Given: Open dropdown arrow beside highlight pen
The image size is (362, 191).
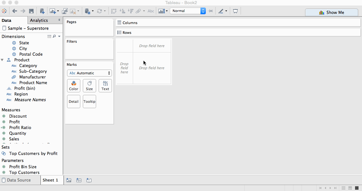Looking at the screenshot, I should [226, 11].
